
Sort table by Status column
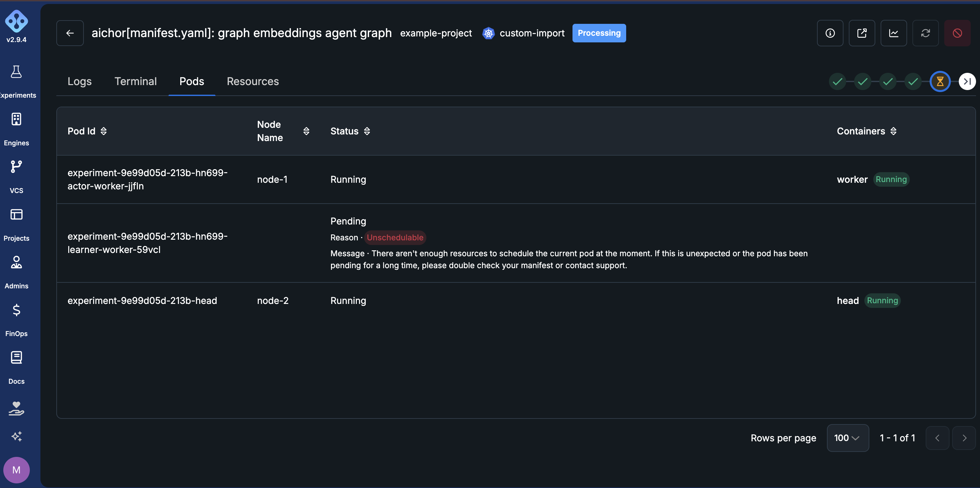367,131
